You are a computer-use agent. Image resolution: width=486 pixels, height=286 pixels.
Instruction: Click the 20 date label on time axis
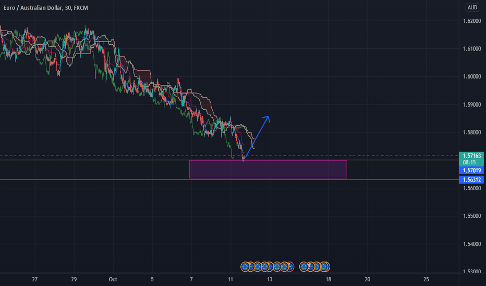tap(367, 280)
